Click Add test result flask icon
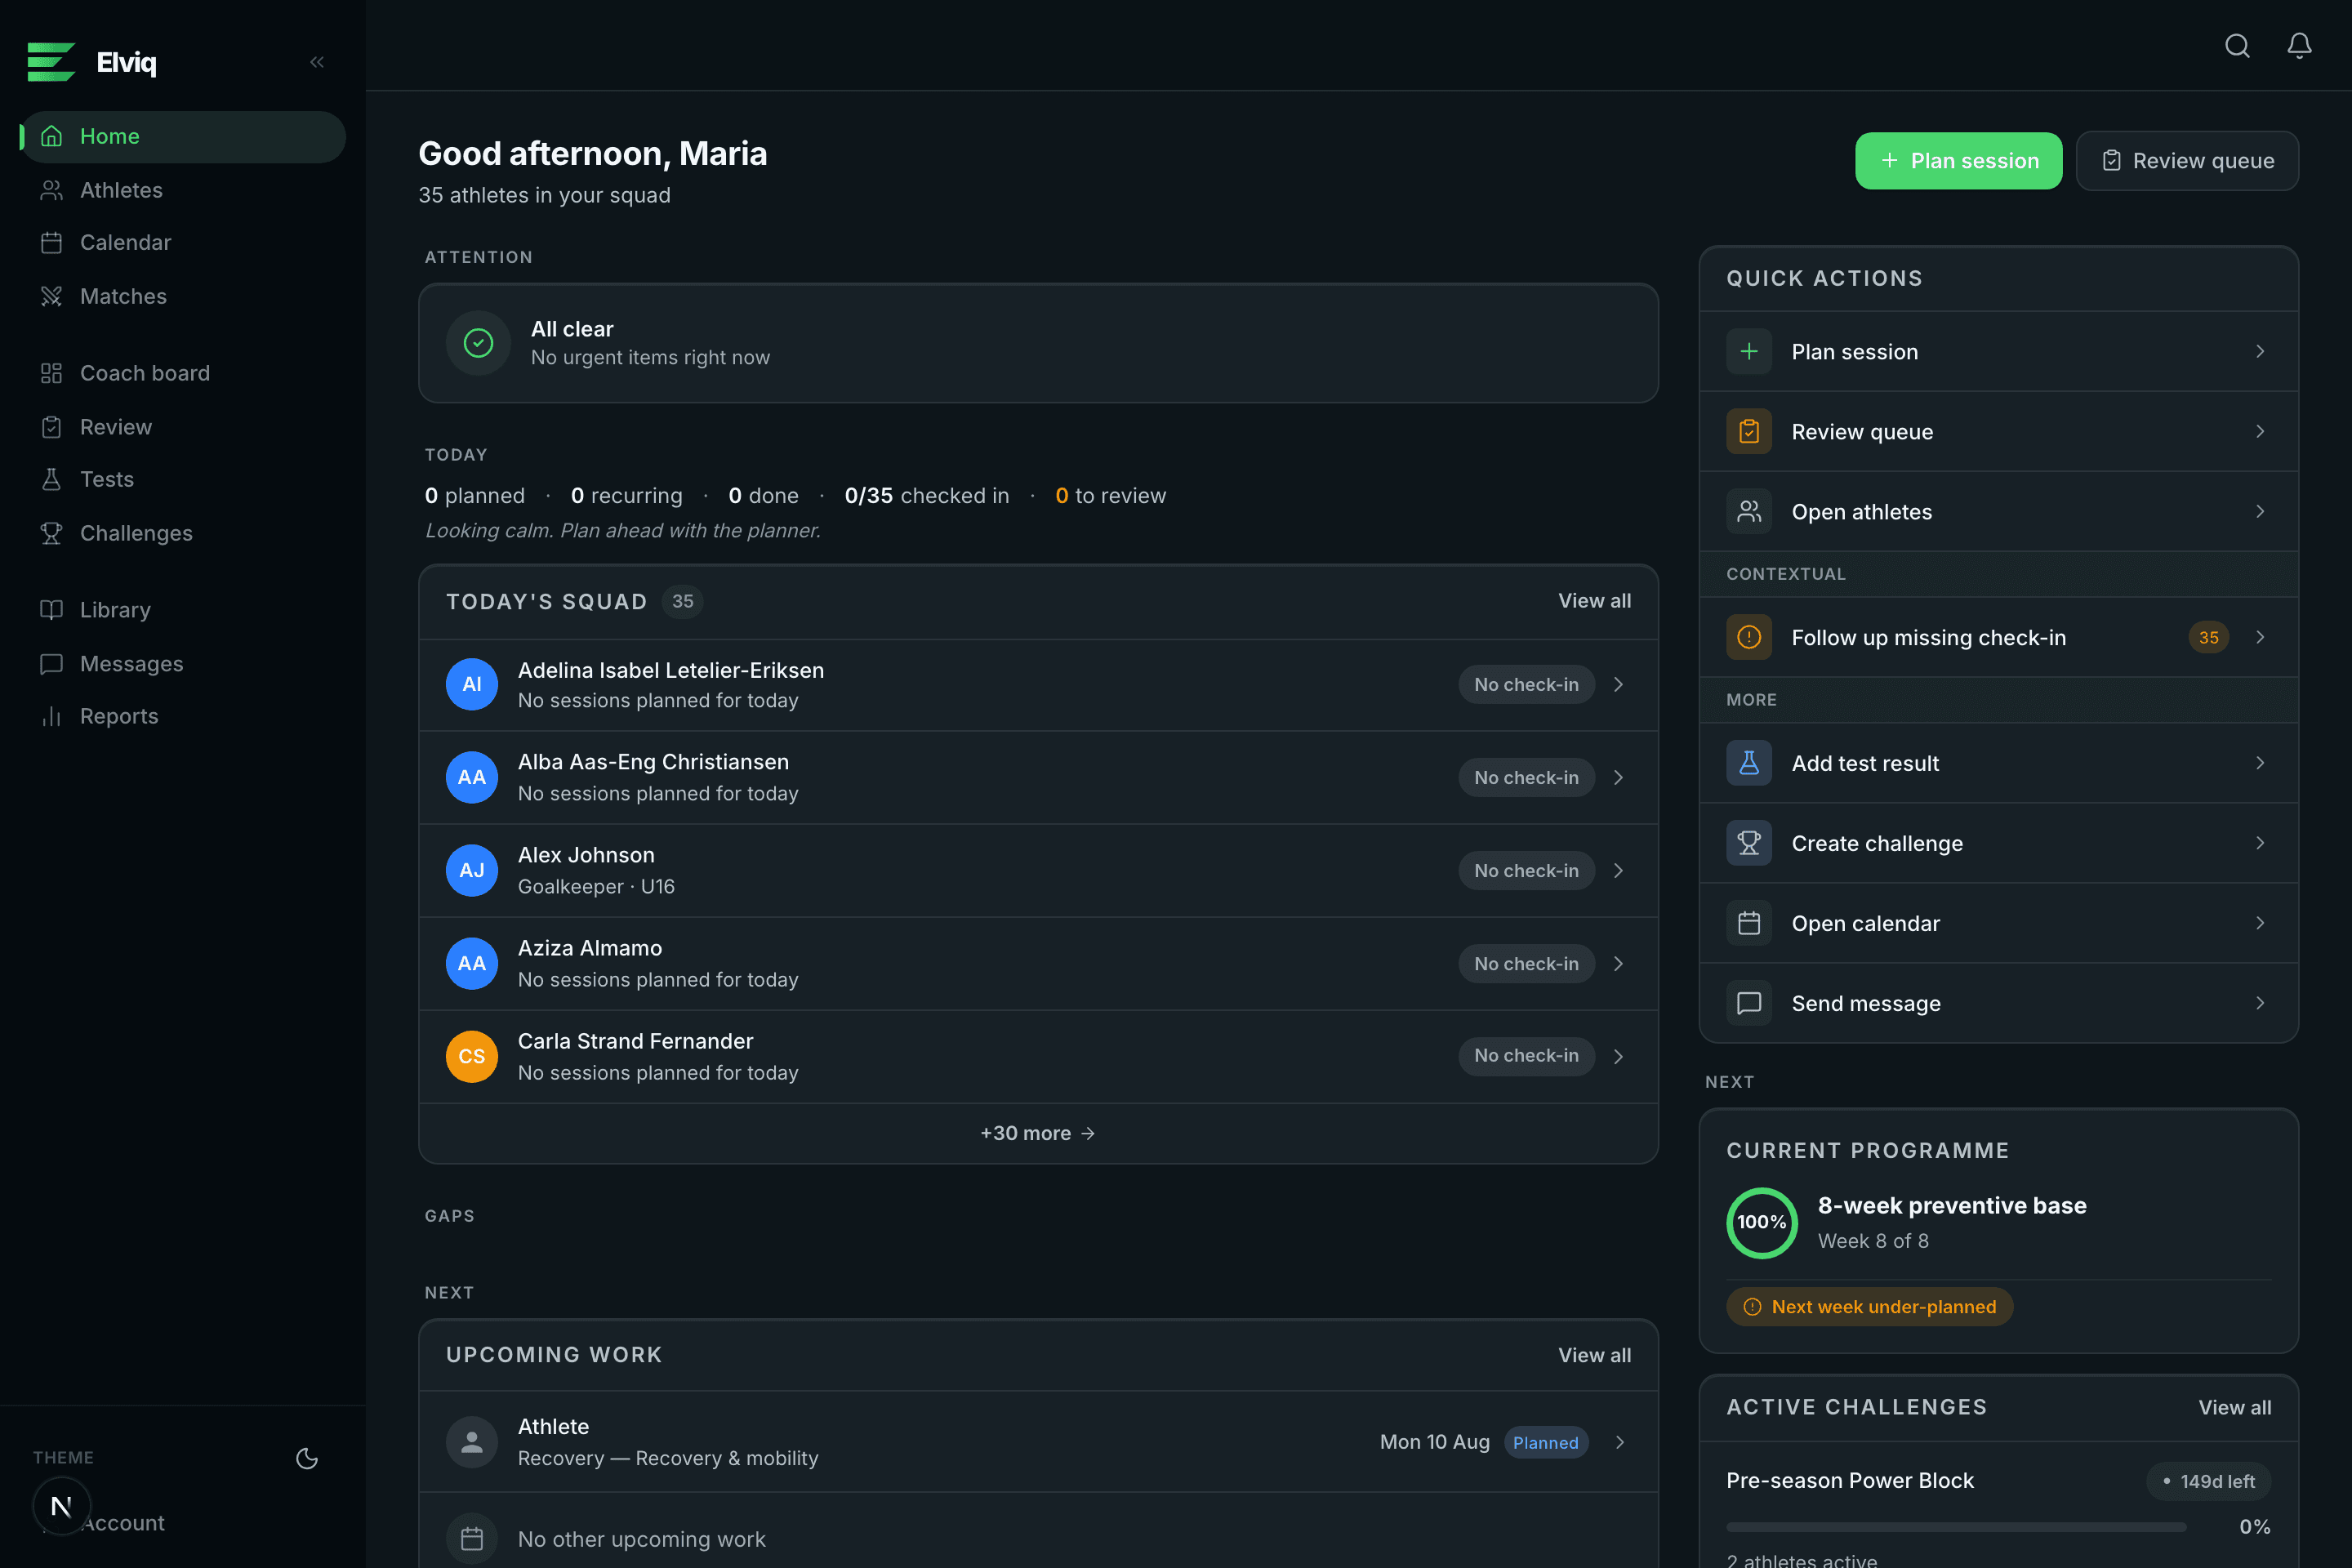 tap(1748, 763)
